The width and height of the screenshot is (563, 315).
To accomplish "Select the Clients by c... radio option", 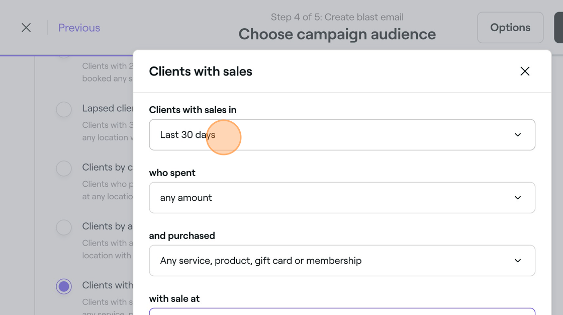I will point(64,168).
